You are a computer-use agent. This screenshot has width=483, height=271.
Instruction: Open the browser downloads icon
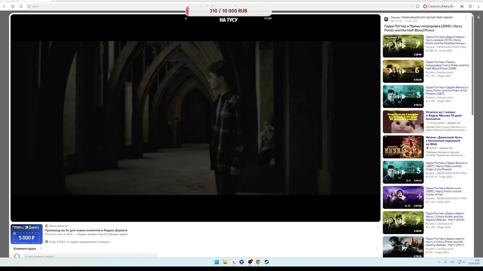pyautogui.click(x=478, y=6)
